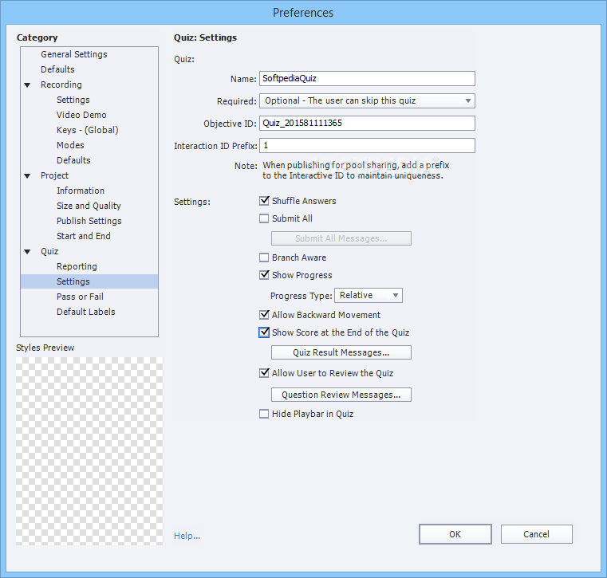Collapse the Project category triangle

(27, 176)
